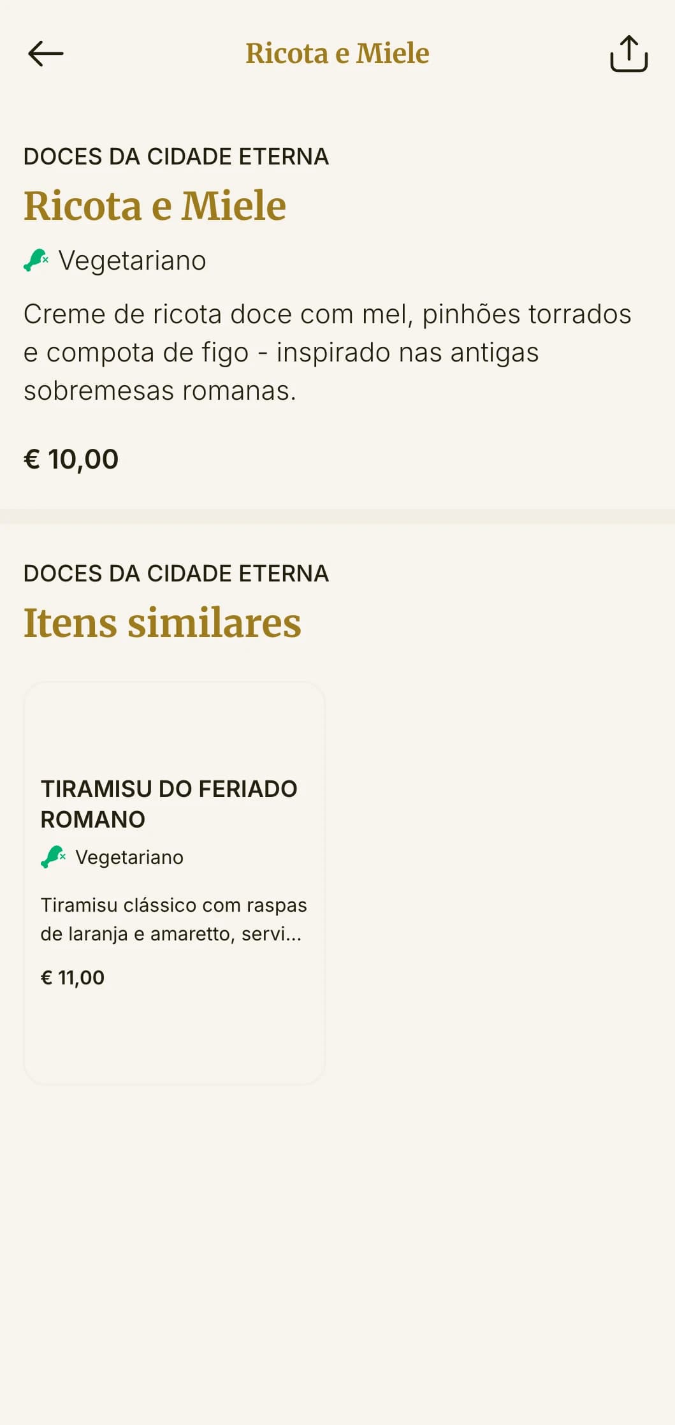This screenshot has height=1425, width=675.
Task: Open the share icon in the header
Action: pos(628,54)
